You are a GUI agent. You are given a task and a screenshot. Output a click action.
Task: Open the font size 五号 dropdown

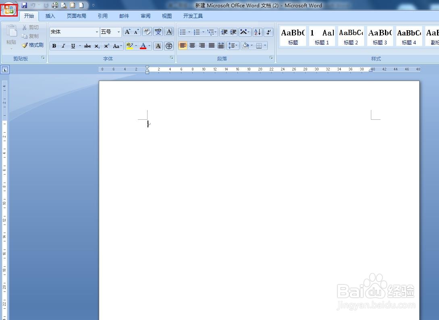pyautogui.click(x=119, y=32)
